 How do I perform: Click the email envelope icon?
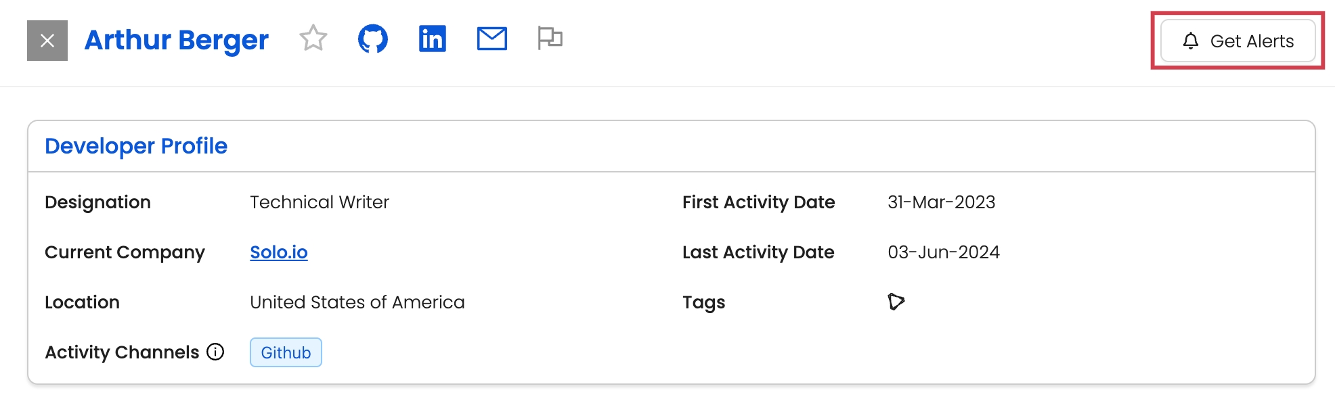492,39
